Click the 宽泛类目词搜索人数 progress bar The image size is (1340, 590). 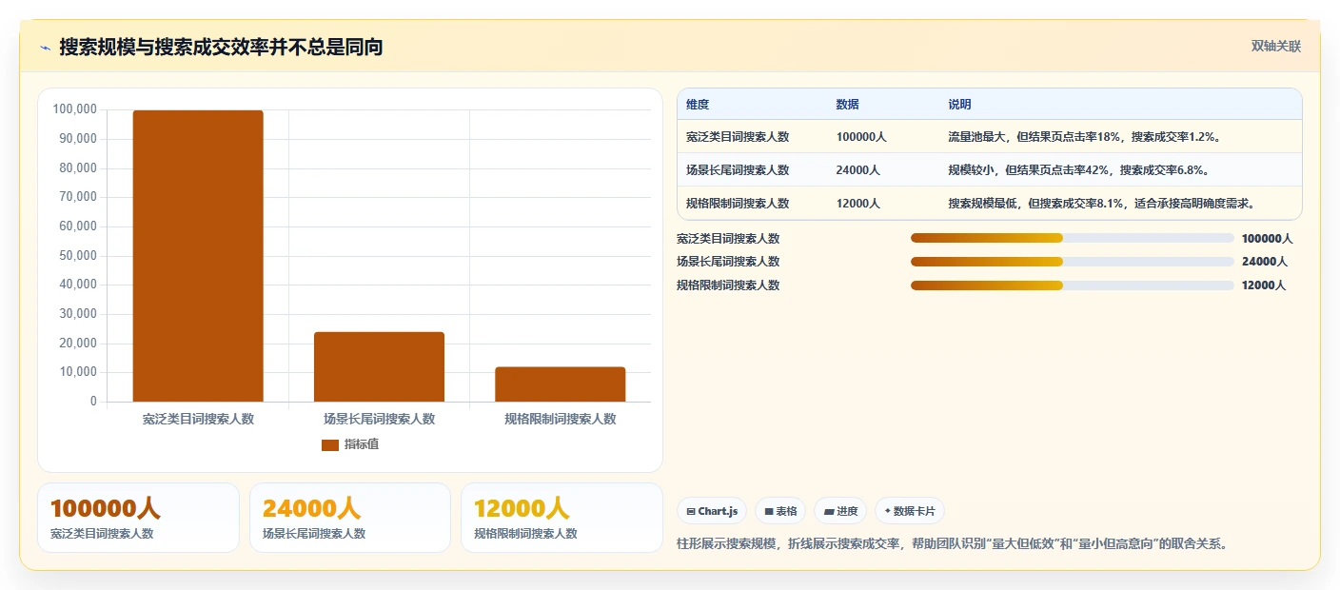1072,238
